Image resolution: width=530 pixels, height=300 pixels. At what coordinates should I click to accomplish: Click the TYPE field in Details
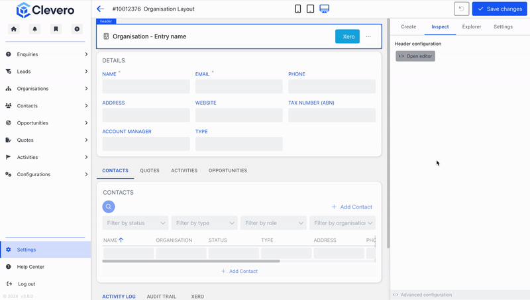(239, 144)
